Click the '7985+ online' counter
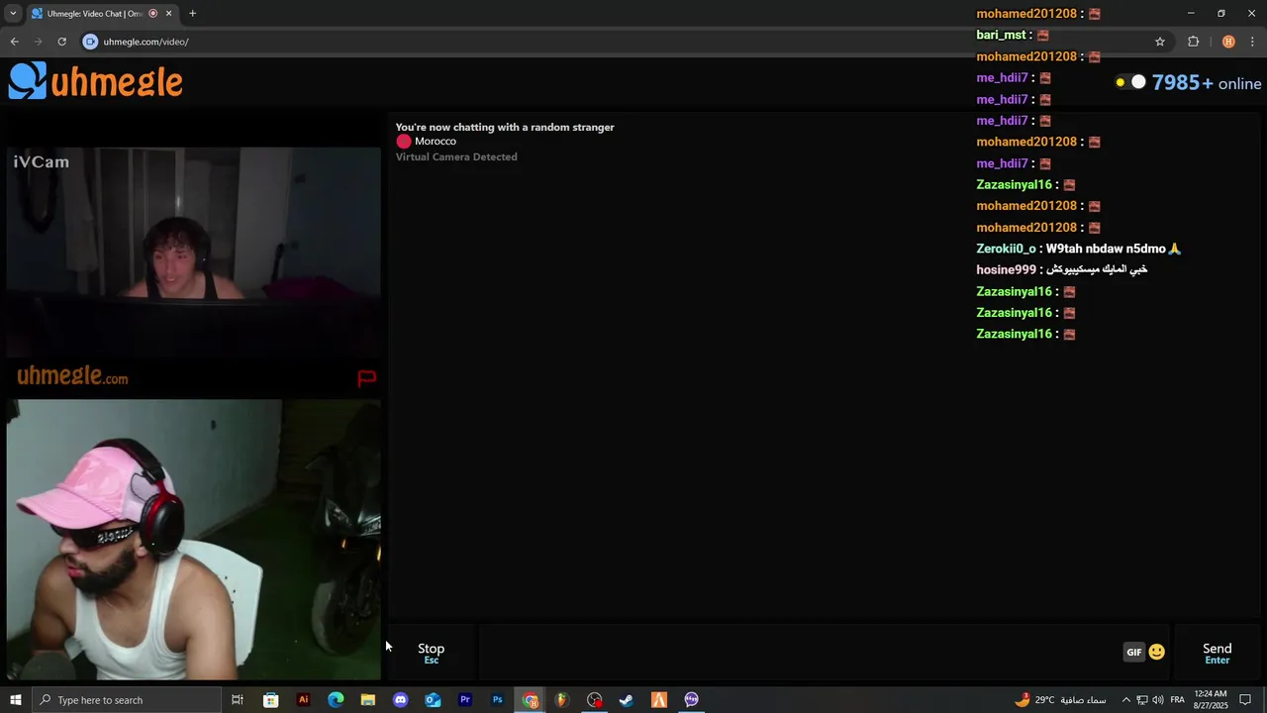 1207,83
